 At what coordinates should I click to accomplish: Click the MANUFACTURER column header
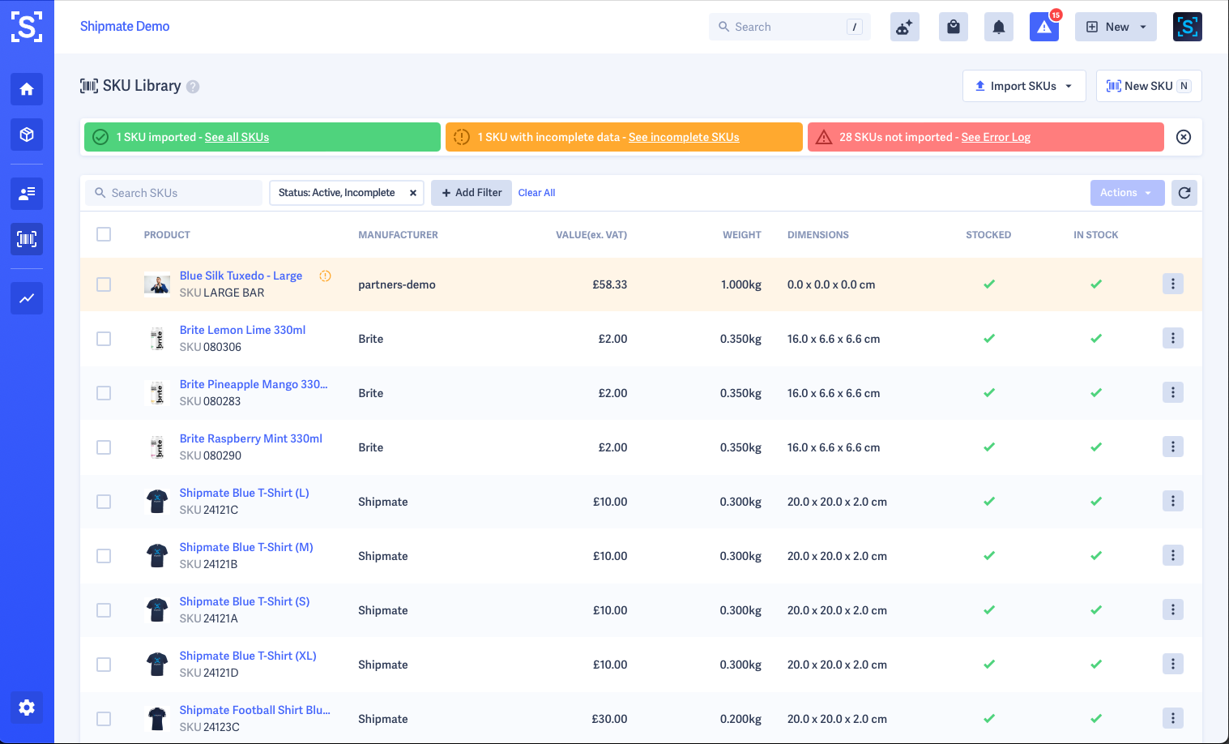(398, 235)
